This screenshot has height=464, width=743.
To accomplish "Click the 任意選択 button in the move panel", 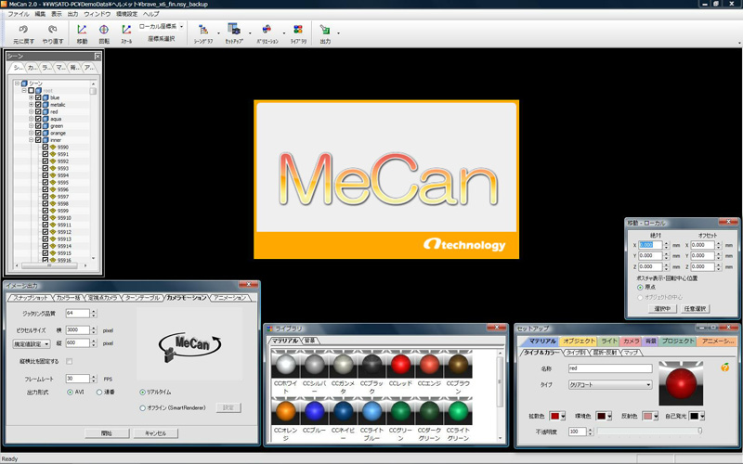I will tap(694, 307).
